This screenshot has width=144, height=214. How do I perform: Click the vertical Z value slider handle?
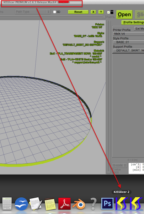(108, 173)
